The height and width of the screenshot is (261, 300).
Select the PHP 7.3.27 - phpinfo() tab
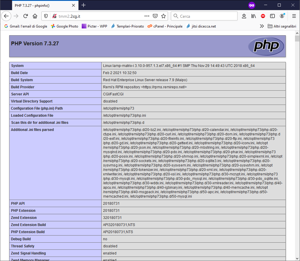pos(45,5)
